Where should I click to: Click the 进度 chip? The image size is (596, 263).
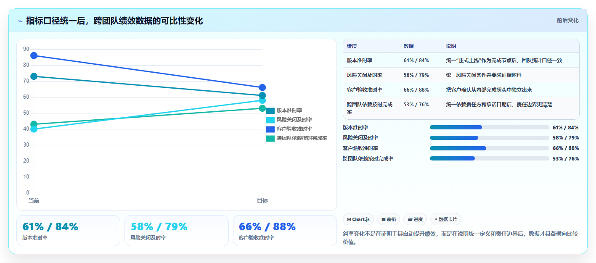[x=415, y=219]
